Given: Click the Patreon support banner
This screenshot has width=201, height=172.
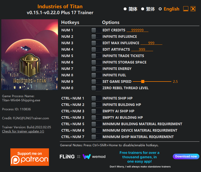Looking at the screenshot, I should point(30,157).
